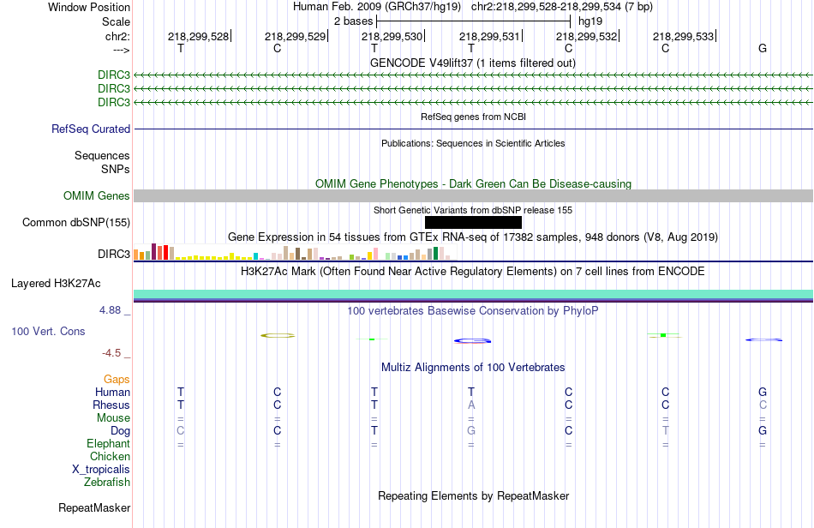Click position label 218,299,528
Viewport: 814px width, 528px height.
click(198, 36)
